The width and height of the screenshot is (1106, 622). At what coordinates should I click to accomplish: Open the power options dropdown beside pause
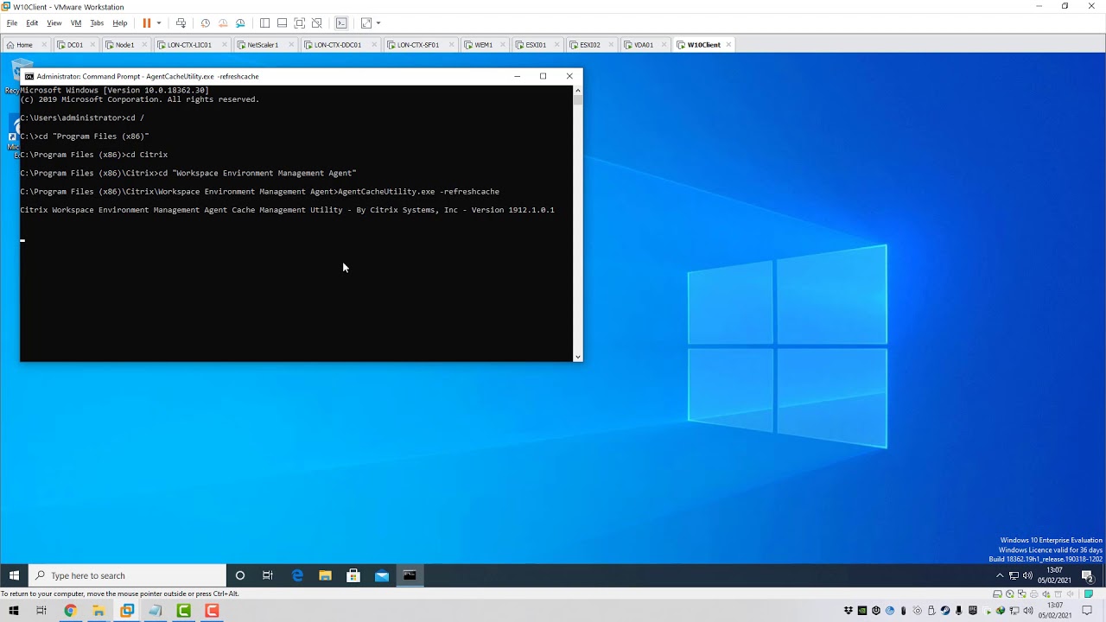point(159,23)
